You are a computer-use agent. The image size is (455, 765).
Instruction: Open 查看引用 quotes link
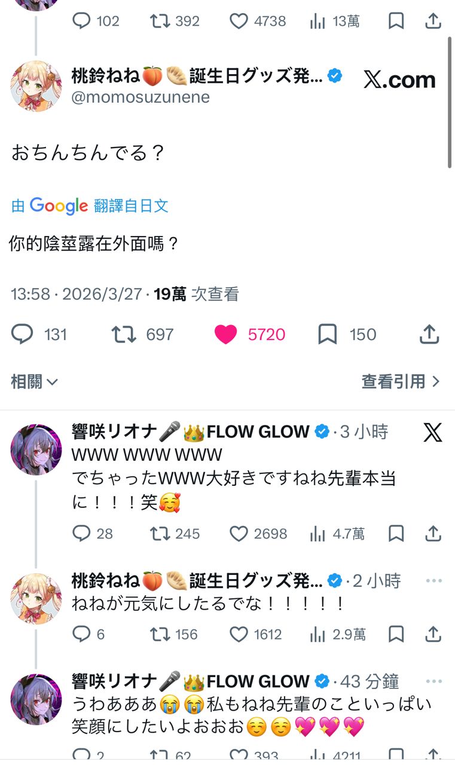pyautogui.click(x=401, y=381)
